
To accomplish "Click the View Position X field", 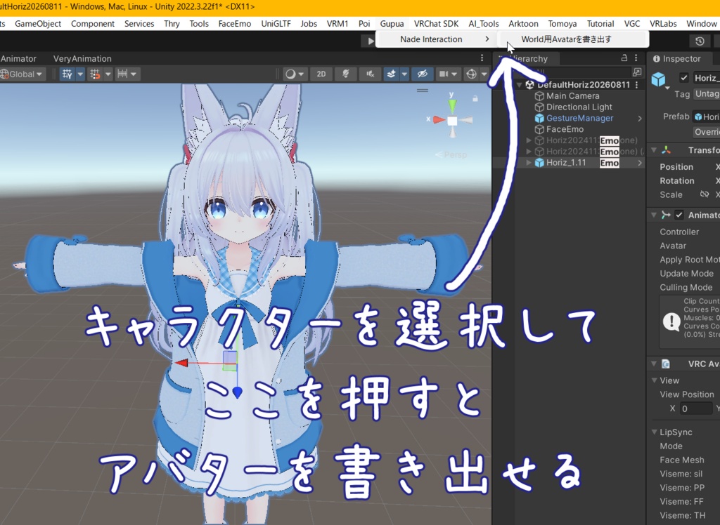I will click(695, 408).
